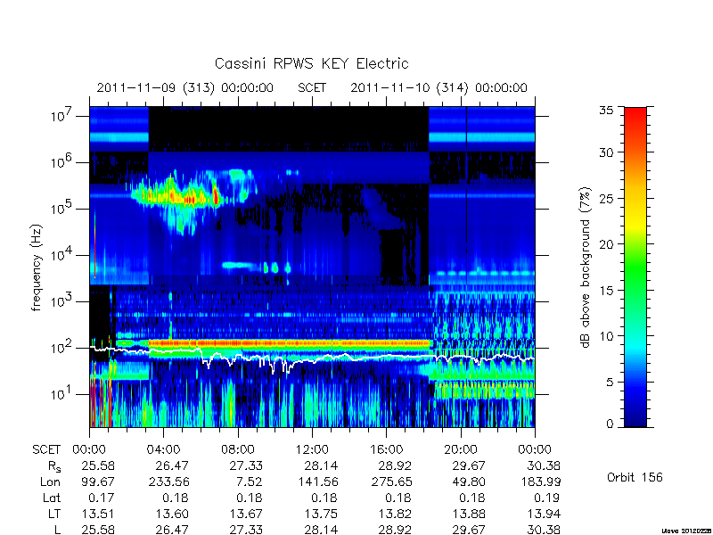Click the 12:00 time tick label
The width and height of the screenshot is (713, 535).
click(312, 449)
